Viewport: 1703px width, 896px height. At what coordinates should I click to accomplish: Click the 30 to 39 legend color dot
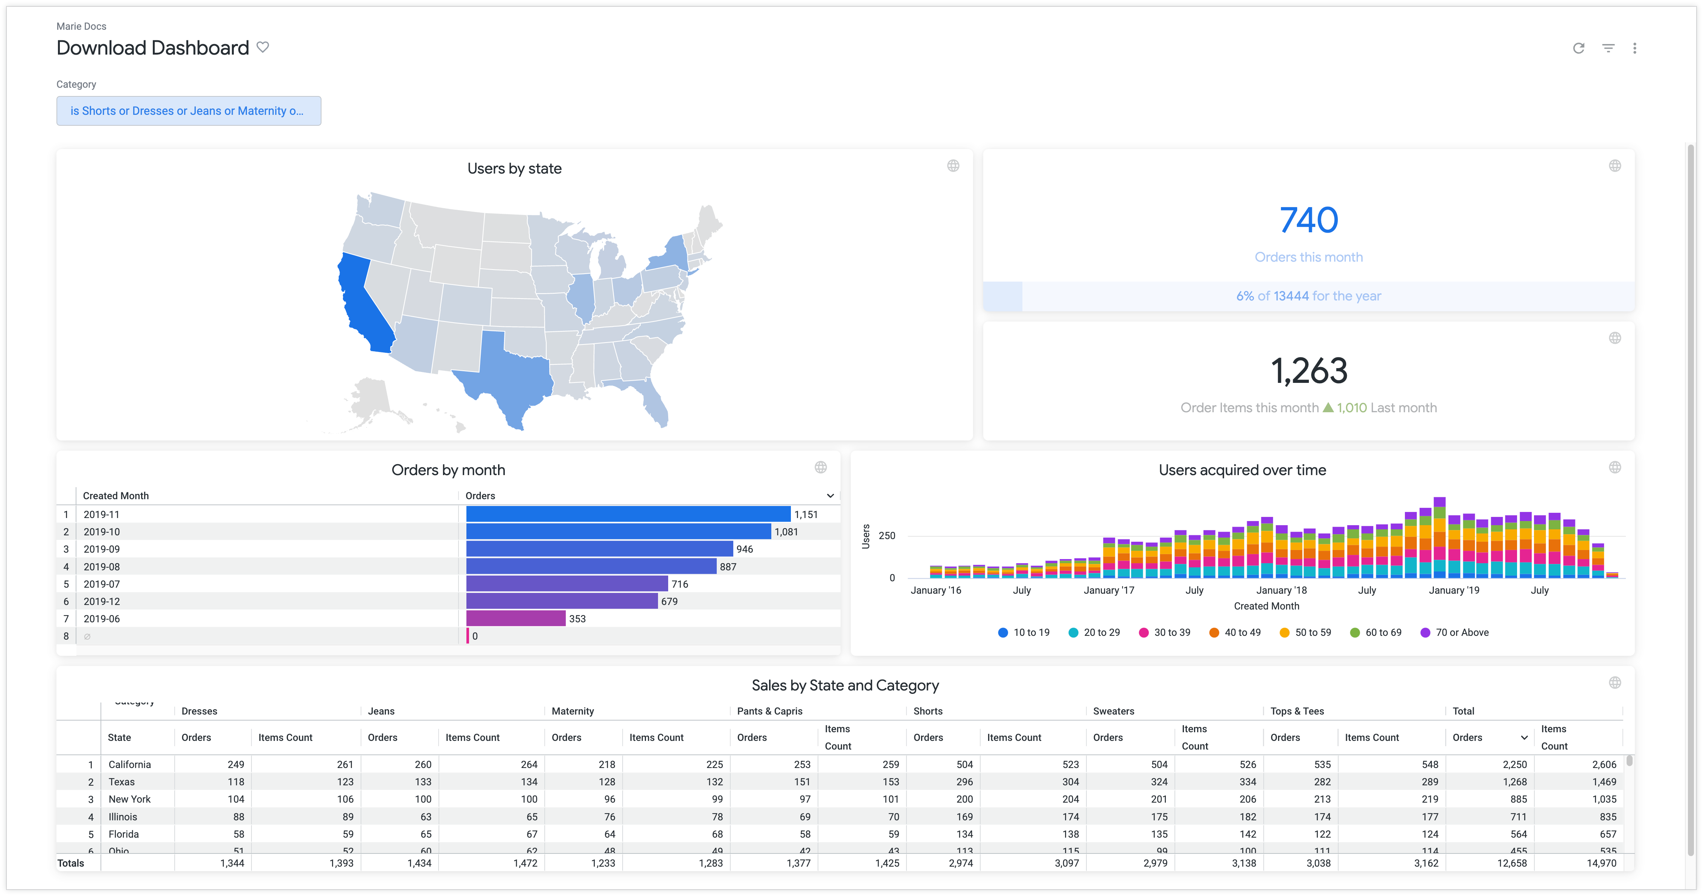pyautogui.click(x=1144, y=633)
